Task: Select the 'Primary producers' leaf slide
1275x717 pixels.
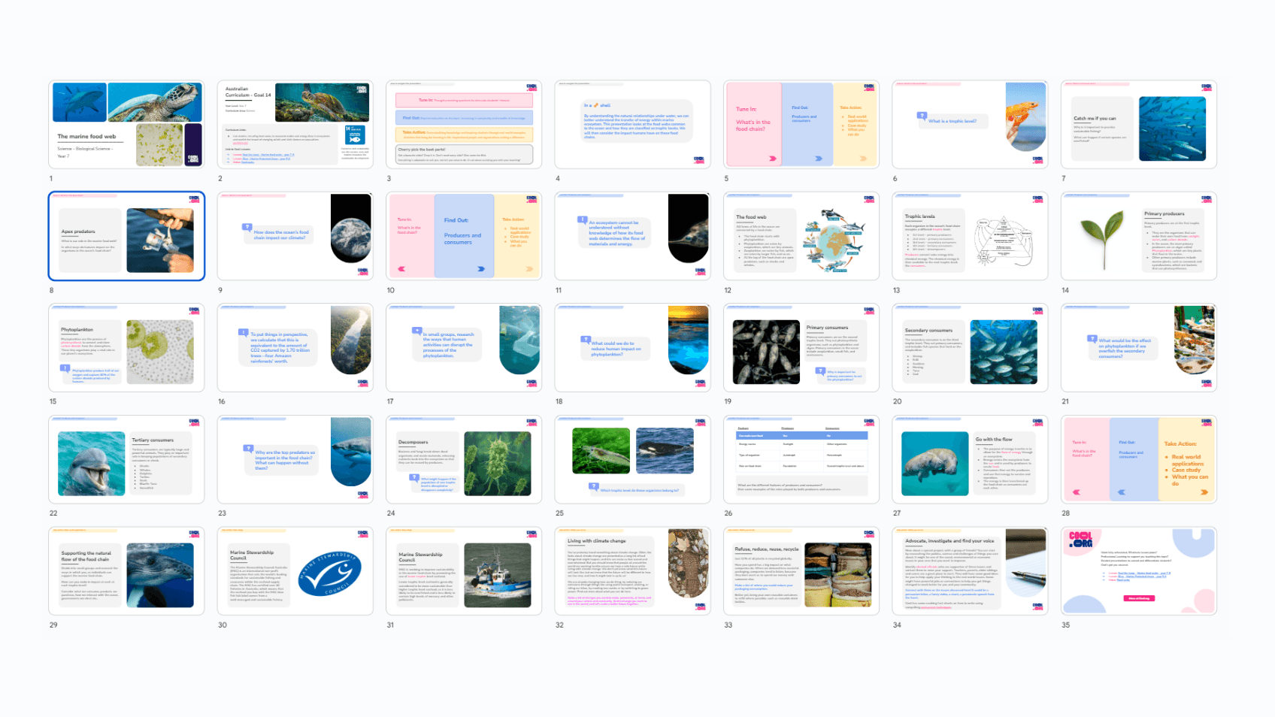Action: click(1138, 236)
